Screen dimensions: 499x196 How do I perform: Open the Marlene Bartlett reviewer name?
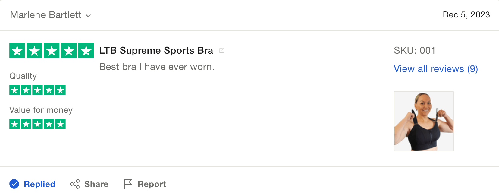point(46,15)
